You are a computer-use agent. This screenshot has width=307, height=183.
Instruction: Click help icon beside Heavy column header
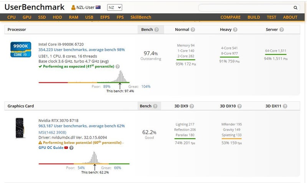click(x=237, y=29)
